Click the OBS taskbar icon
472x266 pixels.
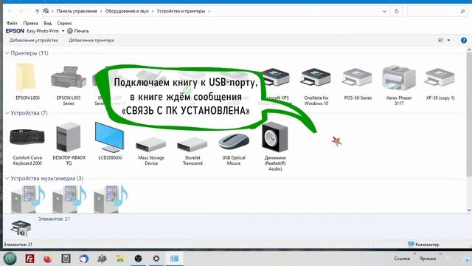tap(138, 259)
